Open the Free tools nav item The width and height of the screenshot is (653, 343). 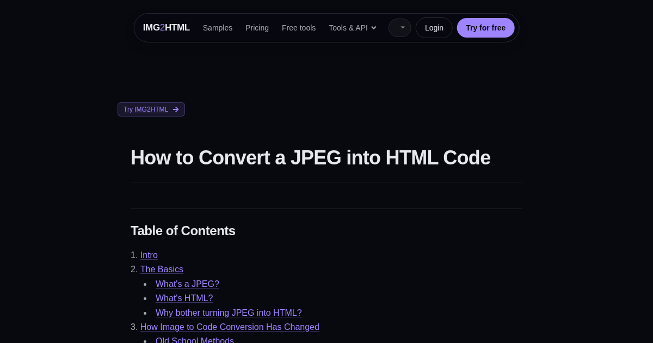[x=299, y=28]
